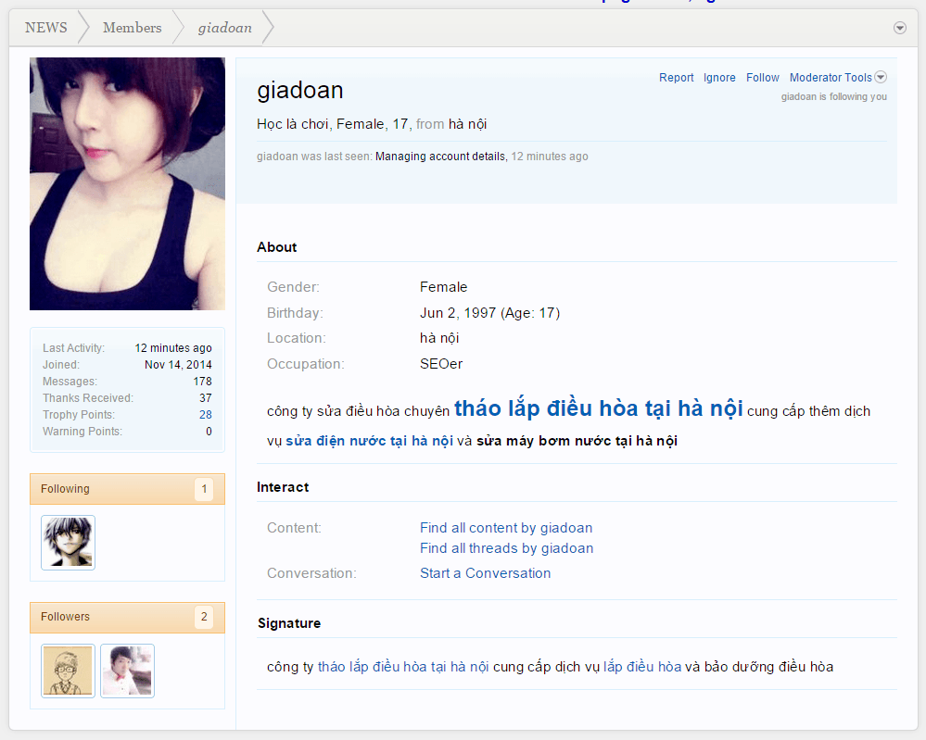The width and height of the screenshot is (926, 740).
Task: Open the cartoon-glasses follower avatar
Action: click(68, 671)
